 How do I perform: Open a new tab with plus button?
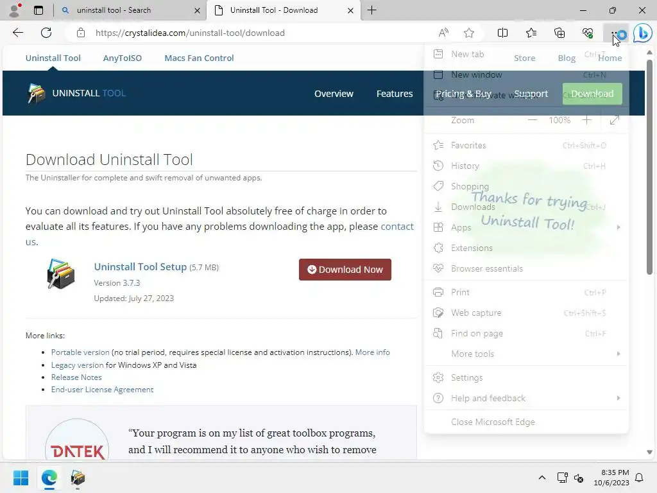tap(371, 10)
